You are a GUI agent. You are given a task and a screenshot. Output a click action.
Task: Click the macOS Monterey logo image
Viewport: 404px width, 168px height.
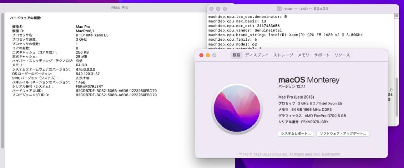237,108
